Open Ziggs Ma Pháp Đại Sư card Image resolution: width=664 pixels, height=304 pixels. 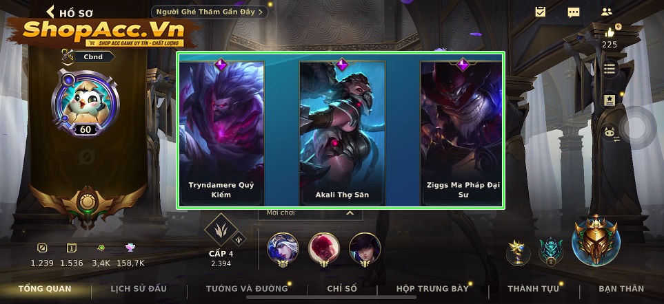coord(461,133)
